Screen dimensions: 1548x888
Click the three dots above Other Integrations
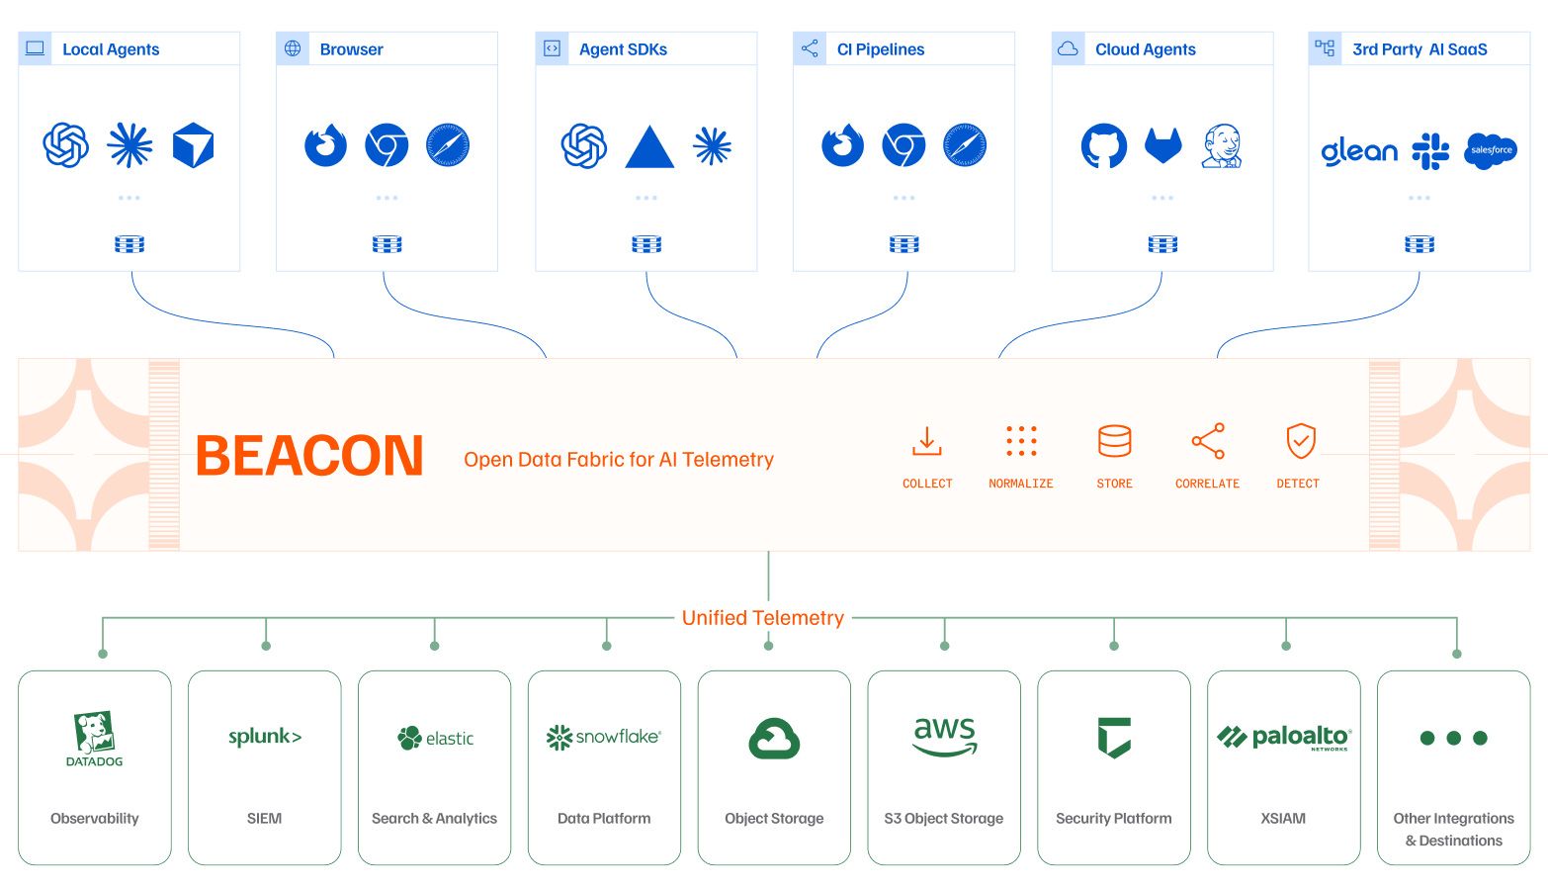[1453, 738]
